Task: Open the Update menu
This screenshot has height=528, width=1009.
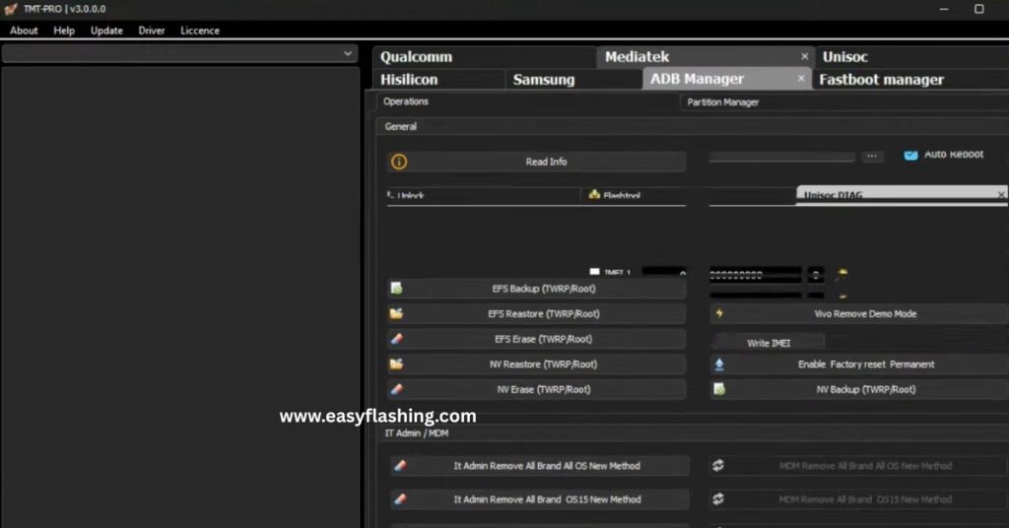Action: 106,31
